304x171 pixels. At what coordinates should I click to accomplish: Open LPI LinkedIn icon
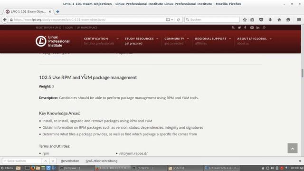[x=258, y=28]
